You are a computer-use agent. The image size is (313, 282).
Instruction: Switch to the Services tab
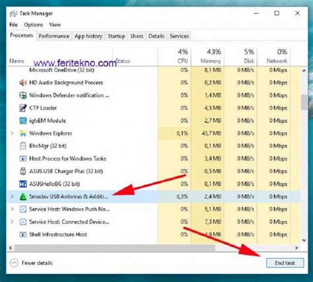point(179,36)
